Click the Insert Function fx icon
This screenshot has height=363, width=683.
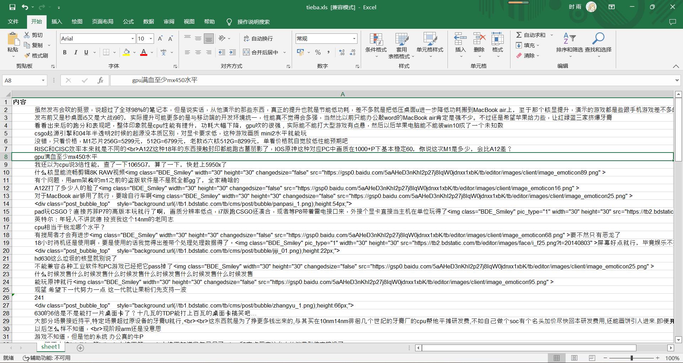click(100, 80)
